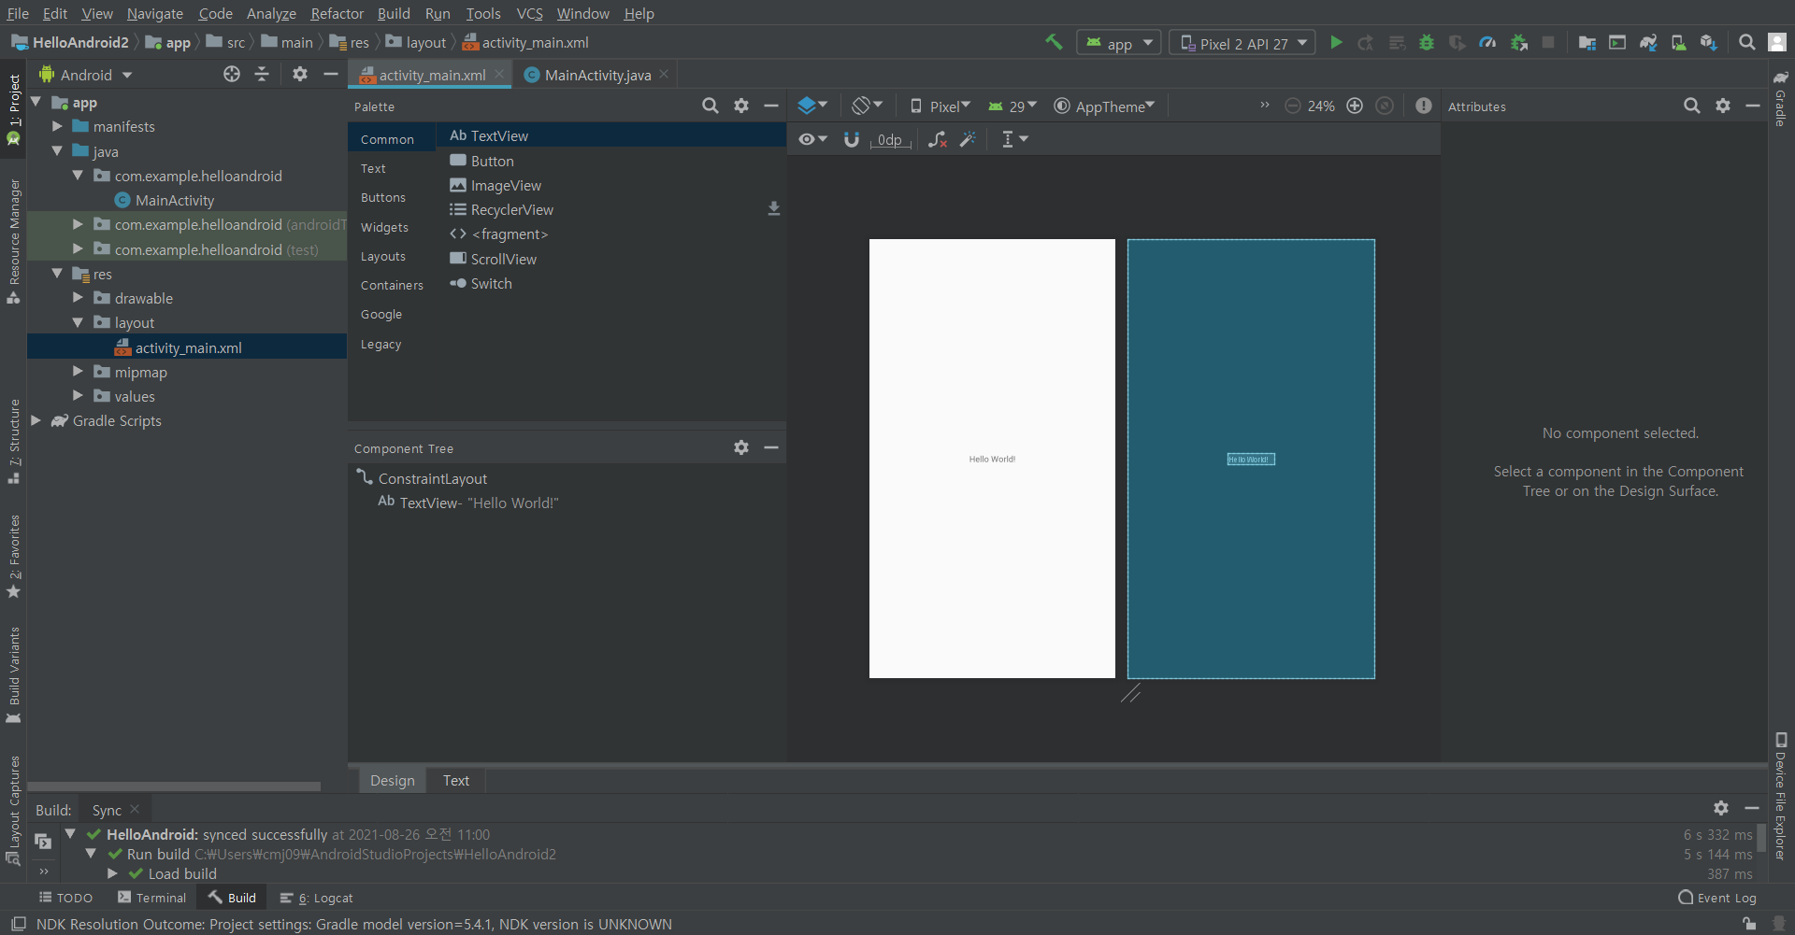Click the Infer Constraints magic wand icon

click(969, 139)
